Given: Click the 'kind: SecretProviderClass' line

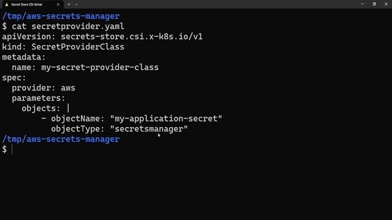Looking at the screenshot, I should tap(63, 46).
